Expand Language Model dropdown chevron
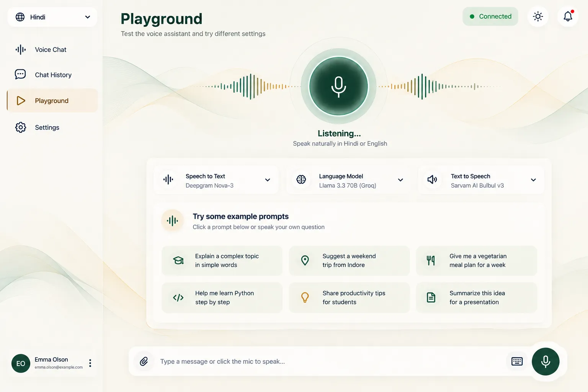The width and height of the screenshot is (588, 392). pos(400,180)
